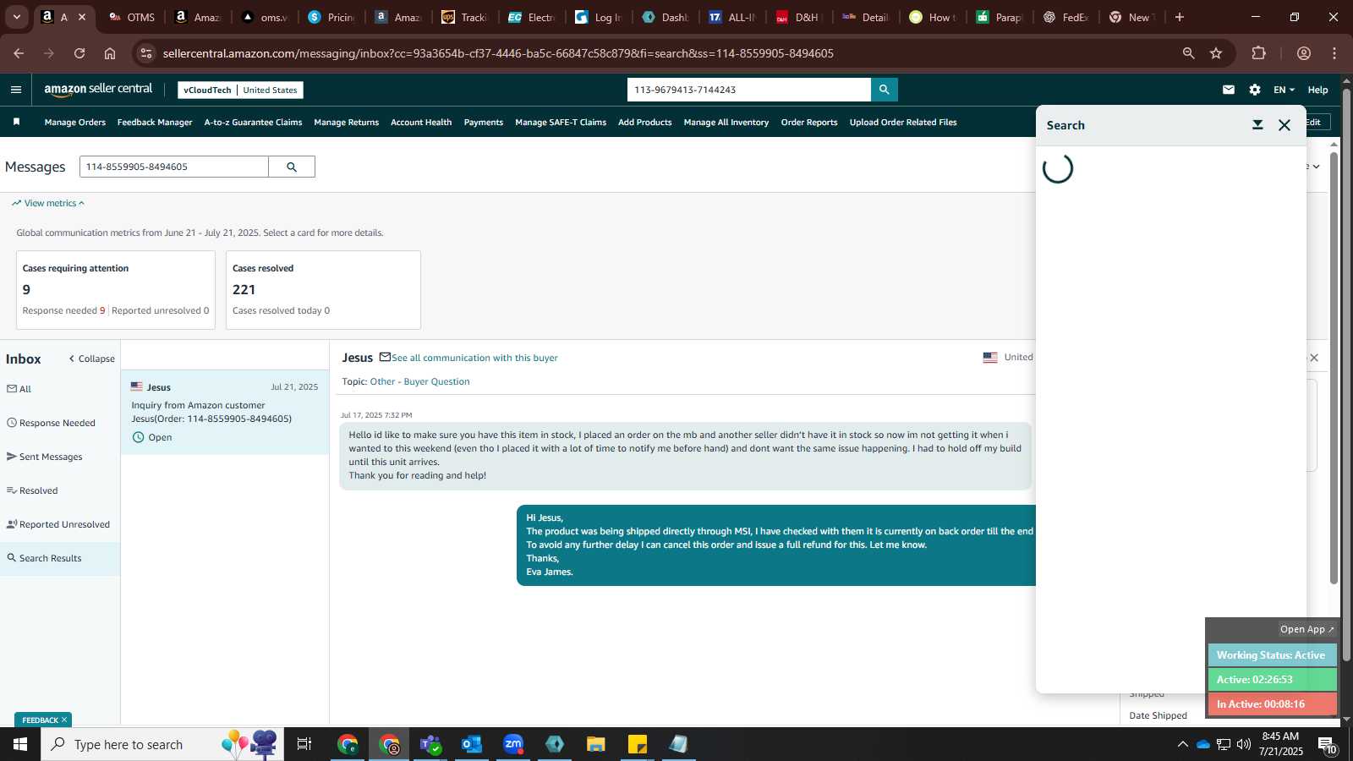
Task: Open the settings gear in header
Action: (x=1255, y=90)
